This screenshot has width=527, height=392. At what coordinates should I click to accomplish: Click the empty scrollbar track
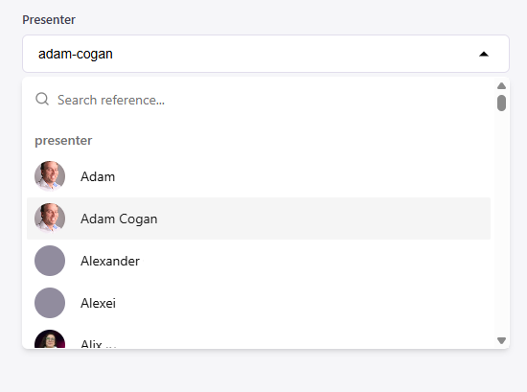501,222
